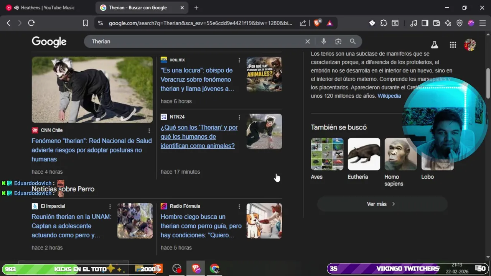Click the page vertical scrollbar
This screenshot has width=491, height=276.
[x=488, y=83]
